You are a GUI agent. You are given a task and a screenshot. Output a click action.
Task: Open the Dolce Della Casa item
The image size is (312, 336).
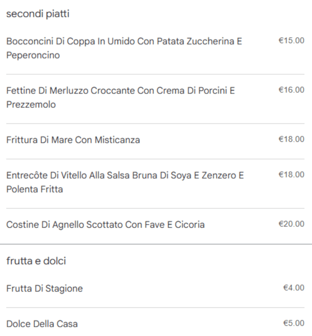pos(42,324)
